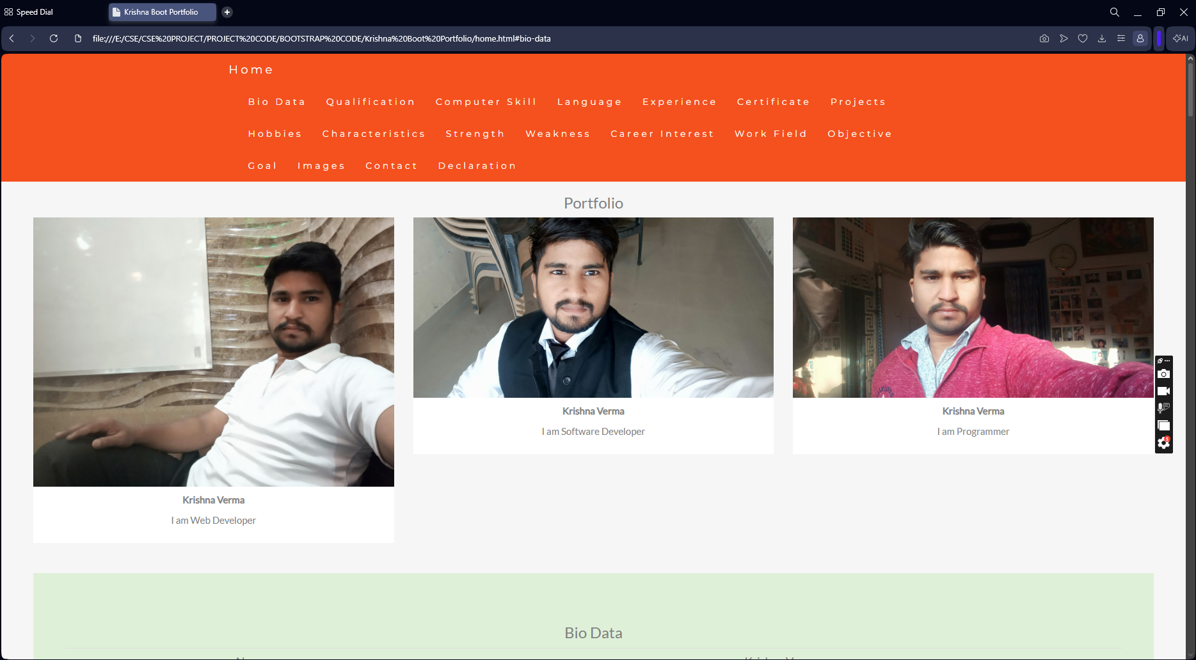The width and height of the screenshot is (1196, 660).
Task: Open settings gear in floating widget
Action: [x=1164, y=443]
